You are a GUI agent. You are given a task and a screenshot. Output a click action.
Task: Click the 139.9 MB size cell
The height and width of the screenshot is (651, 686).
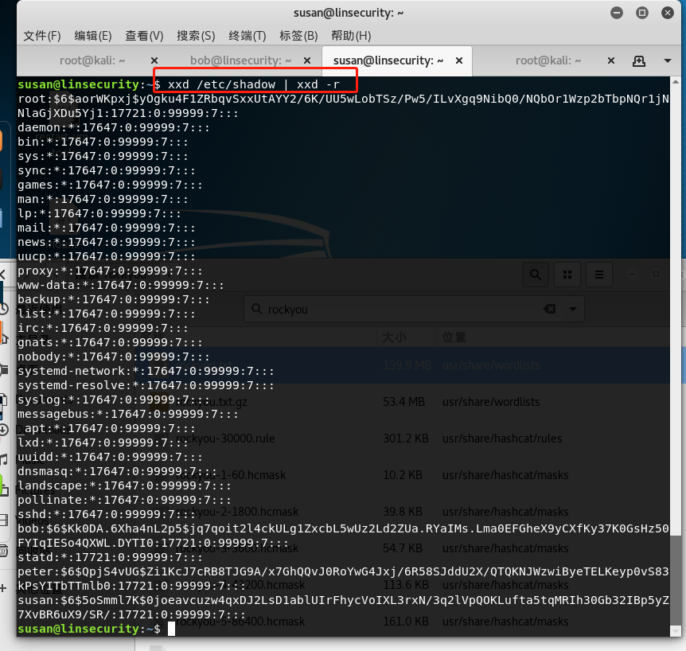pyautogui.click(x=407, y=365)
